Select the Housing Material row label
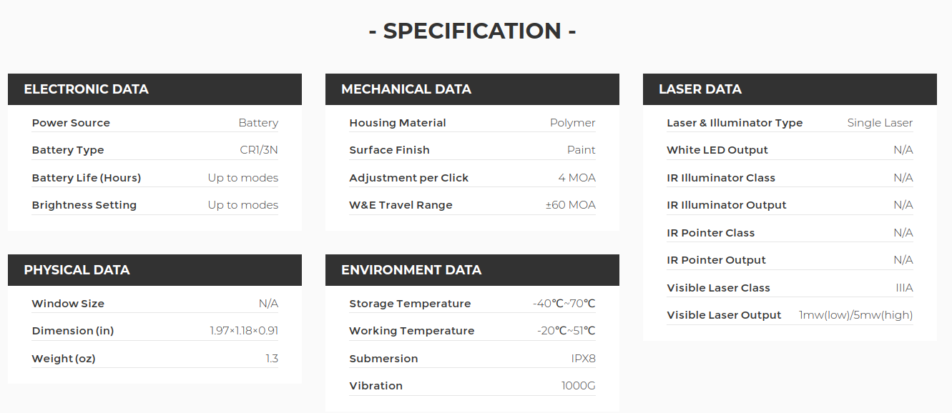Viewport: 952px width, 413px height. pos(398,123)
